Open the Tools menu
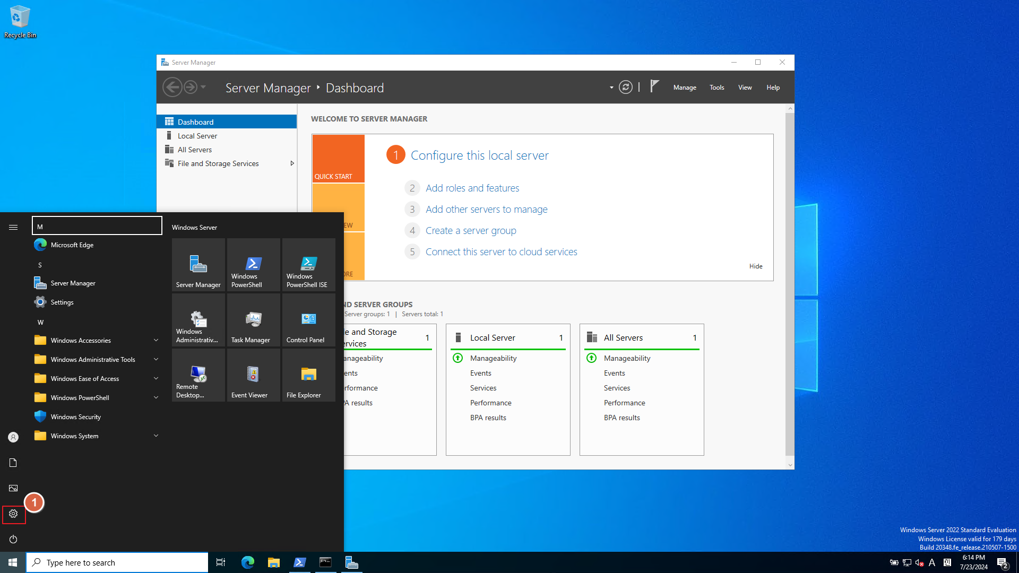1019x573 pixels. (716, 88)
